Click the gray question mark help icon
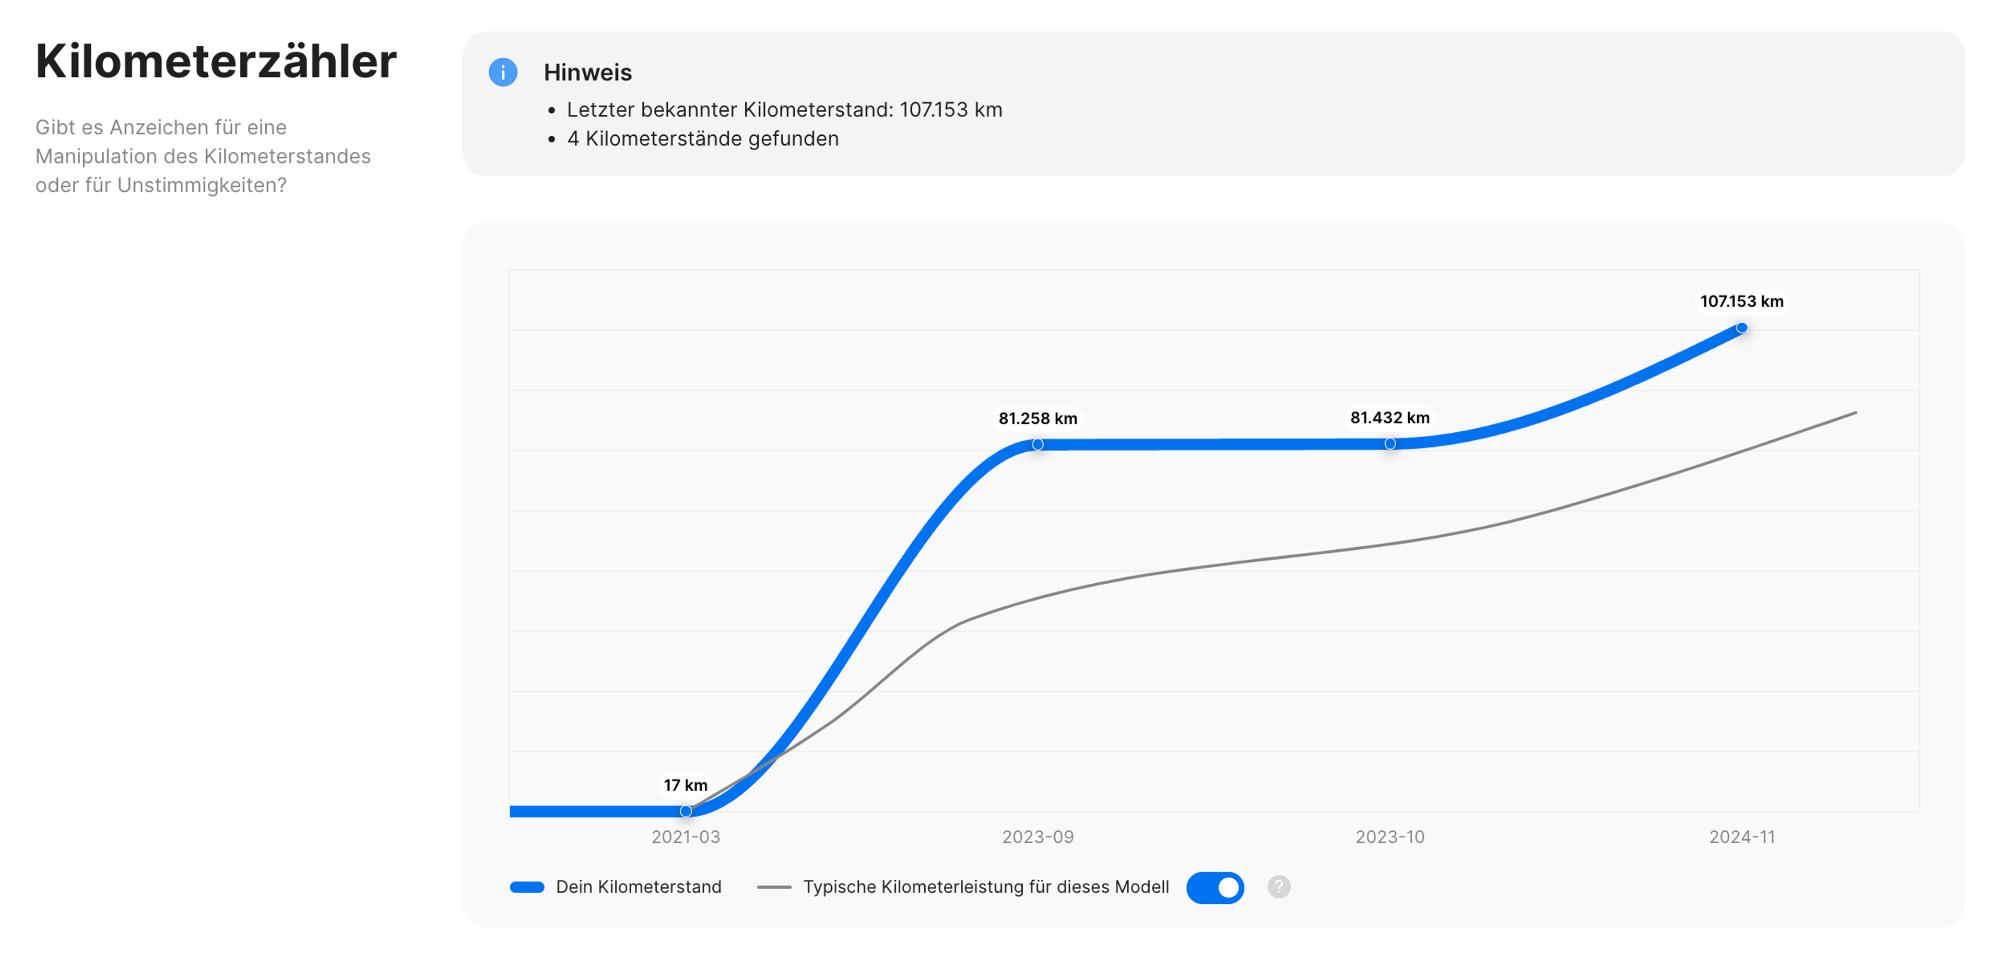Screen dimensions: 2005x955 (x=1278, y=887)
